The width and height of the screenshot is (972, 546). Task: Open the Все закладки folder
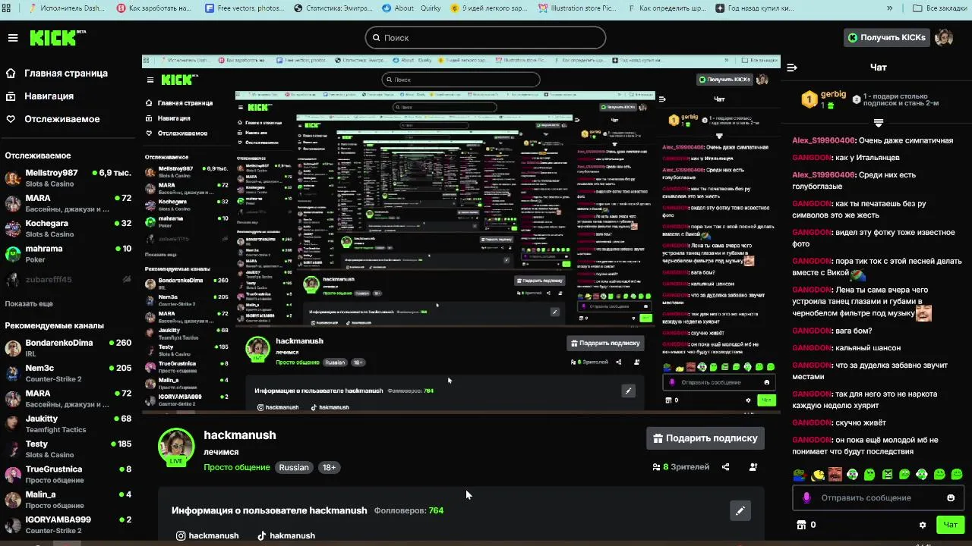[939, 8]
